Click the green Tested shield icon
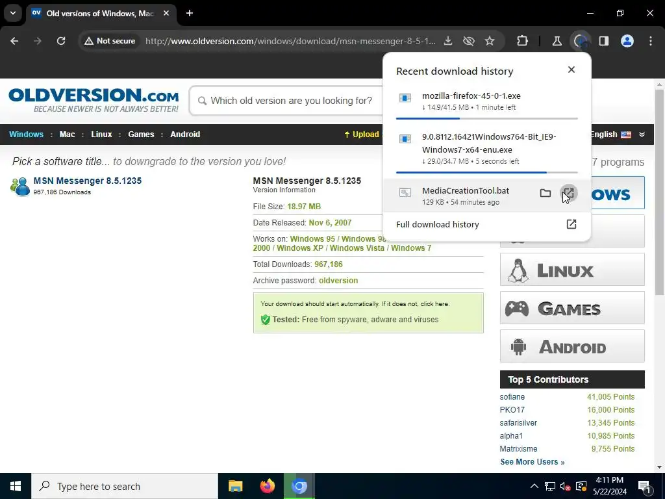Image resolution: width=665 pixels, height=499 pixels. coord(266,320)
